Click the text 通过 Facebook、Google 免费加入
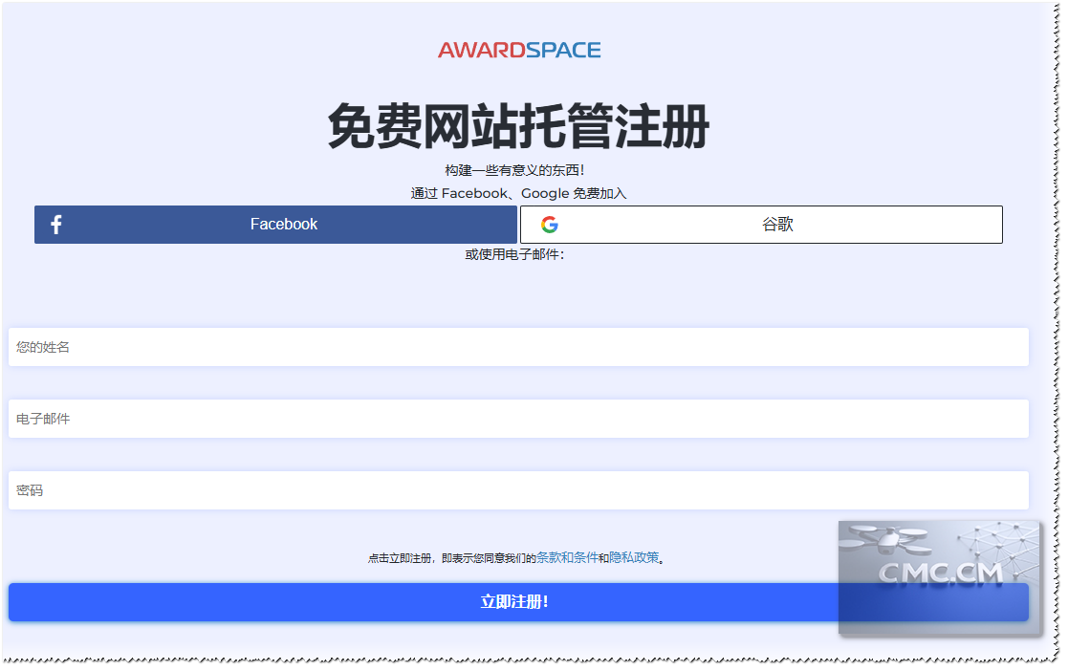Image resolution: width=1068 pixels, height=671 pixels. (518, 193)
